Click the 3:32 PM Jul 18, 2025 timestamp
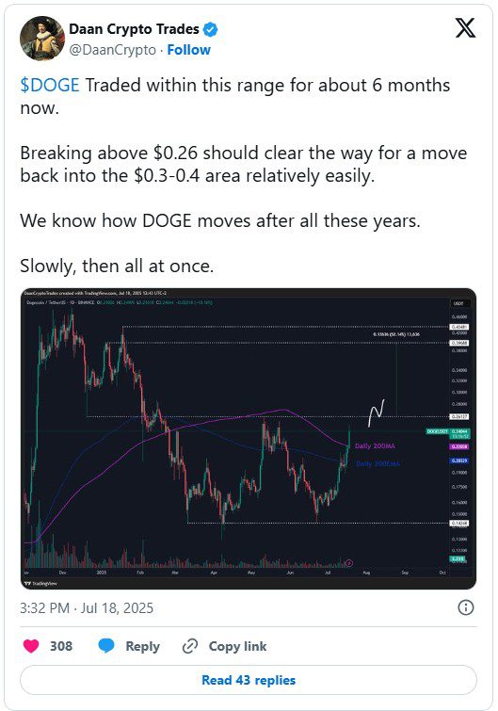Screen dimensions: 498x711 [87, 607]
